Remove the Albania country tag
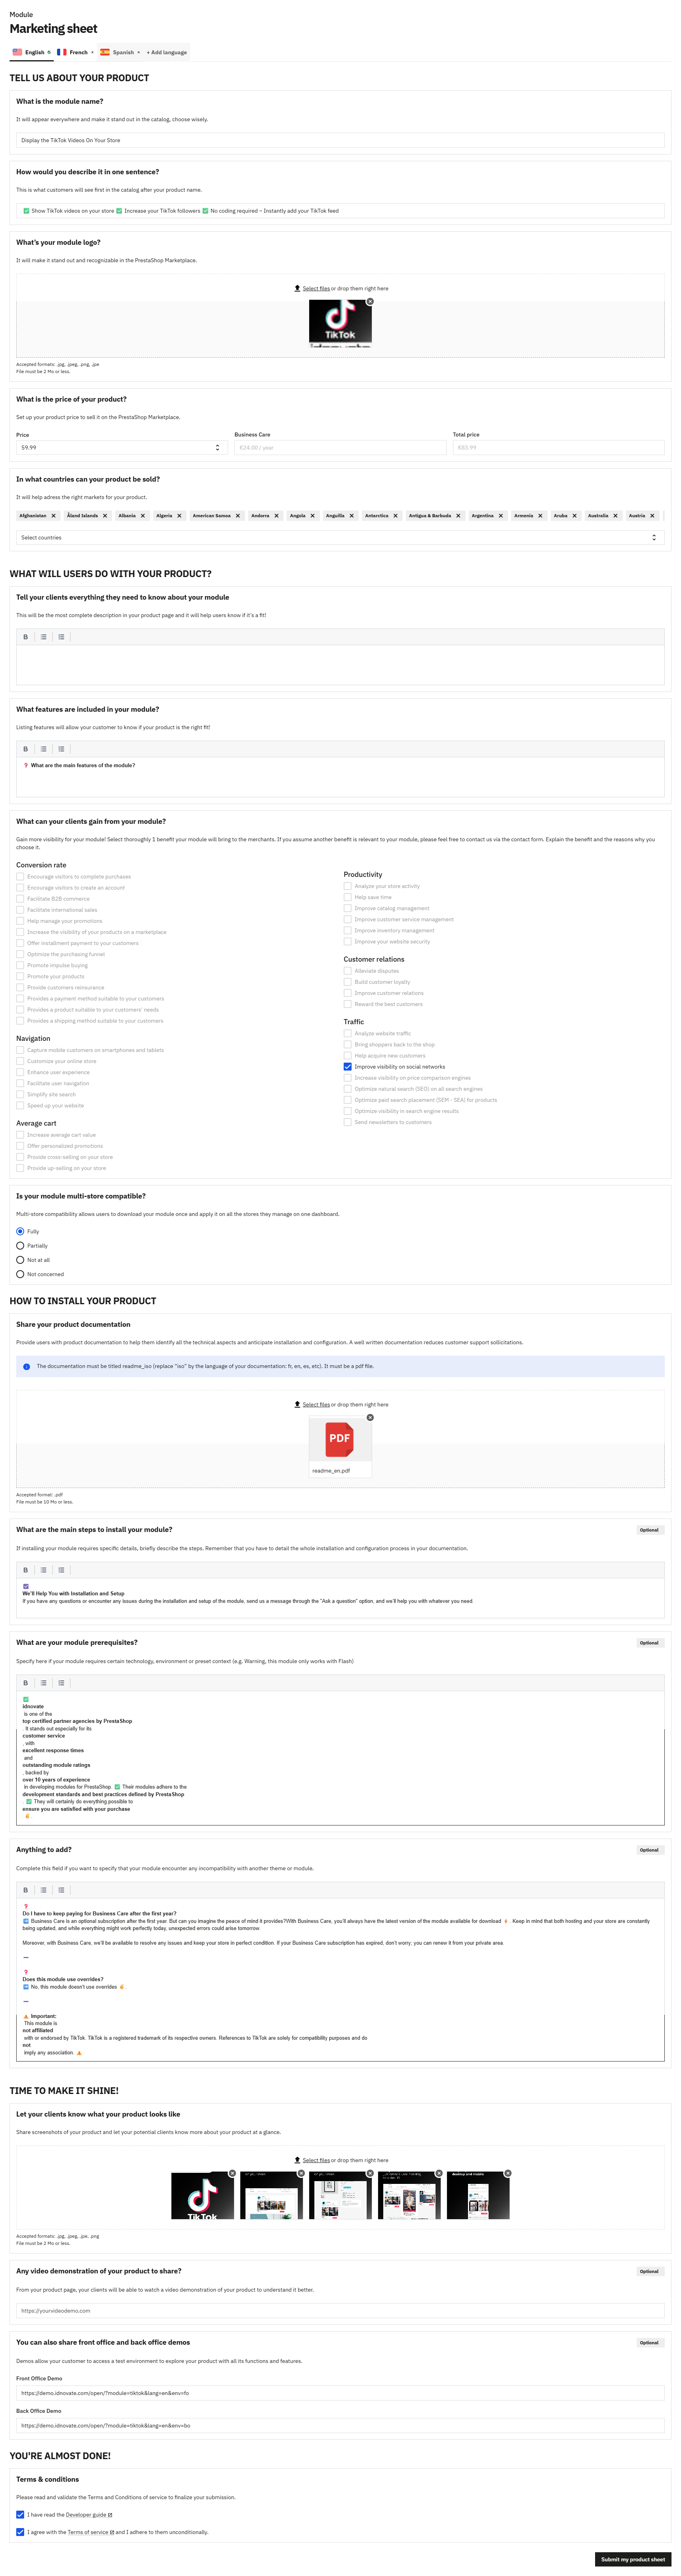Image resolution: width=681 pixels, height=2576 pixels. [143, 516]
